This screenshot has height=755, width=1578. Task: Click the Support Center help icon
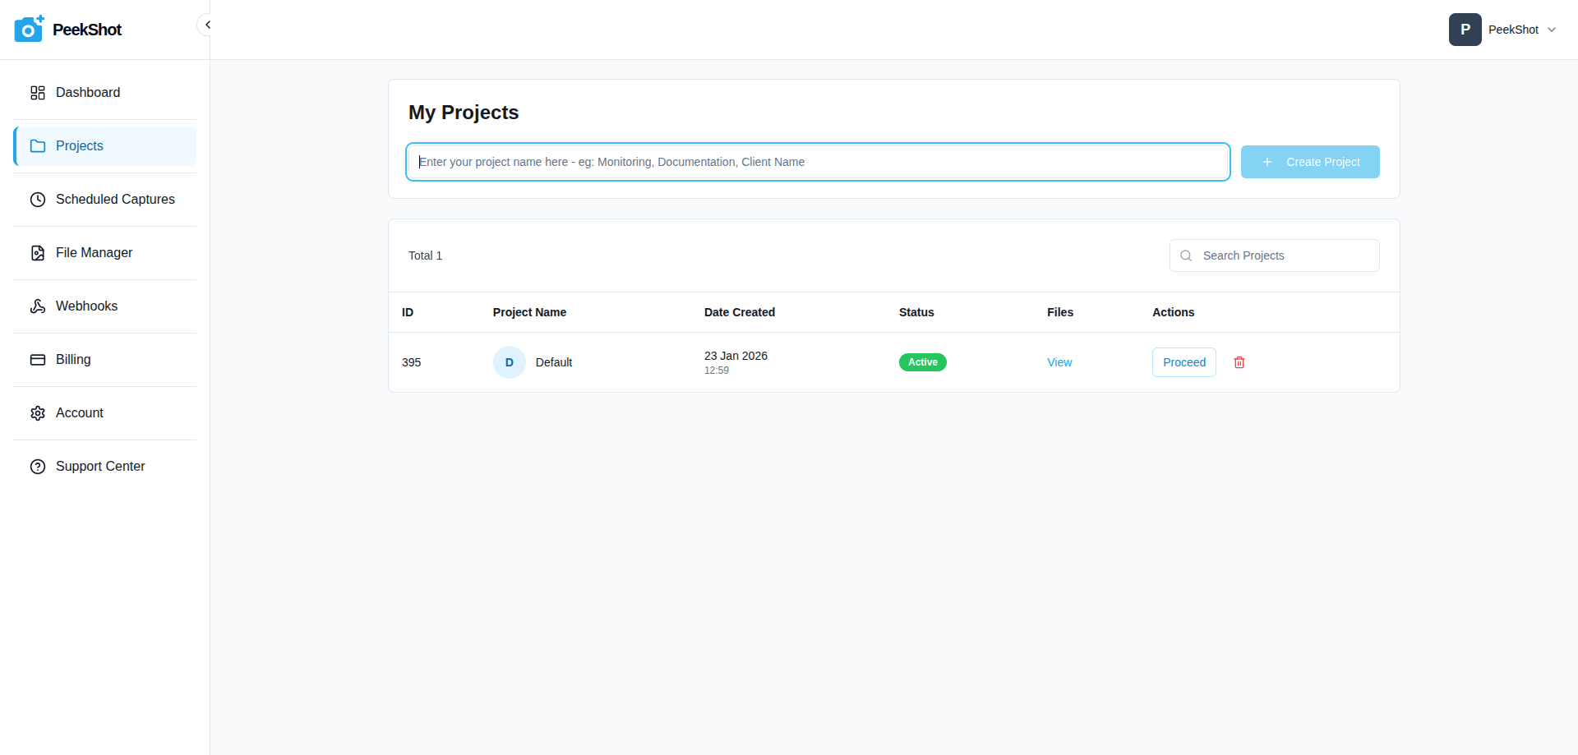pyautogui.click(x=38, y=467)
